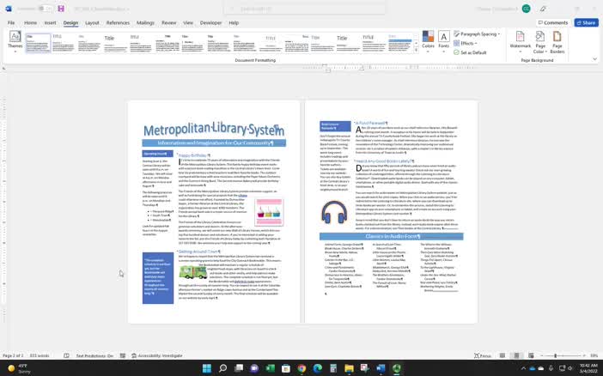
Task: Switch to Read Mode view
Action: pos(502,355)
